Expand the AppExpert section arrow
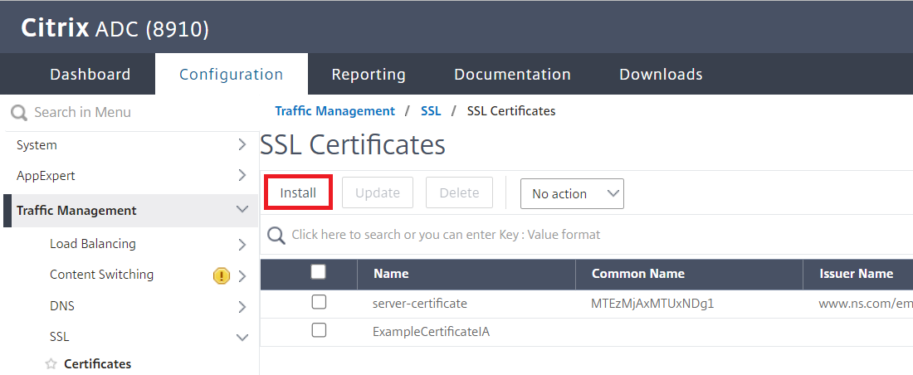 point(242,175)
